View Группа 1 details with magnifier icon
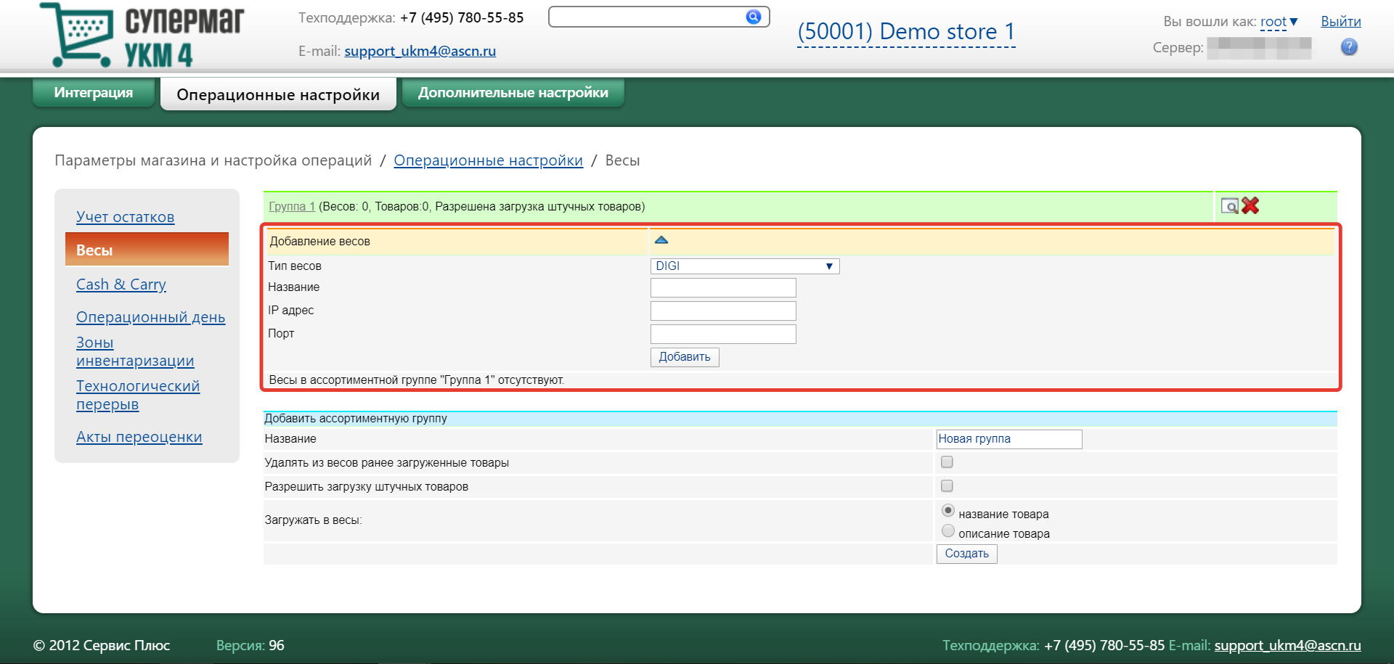Image resolution: width=1394 pixels, height=664 pixels. point(1228,206)
